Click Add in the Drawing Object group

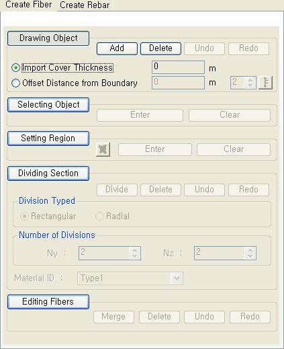(117, 48)
